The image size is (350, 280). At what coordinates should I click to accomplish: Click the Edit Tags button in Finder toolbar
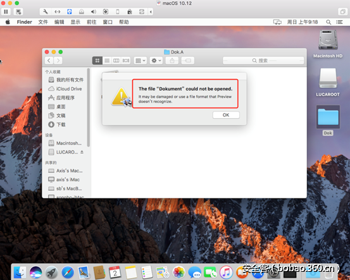coord(188,61)
